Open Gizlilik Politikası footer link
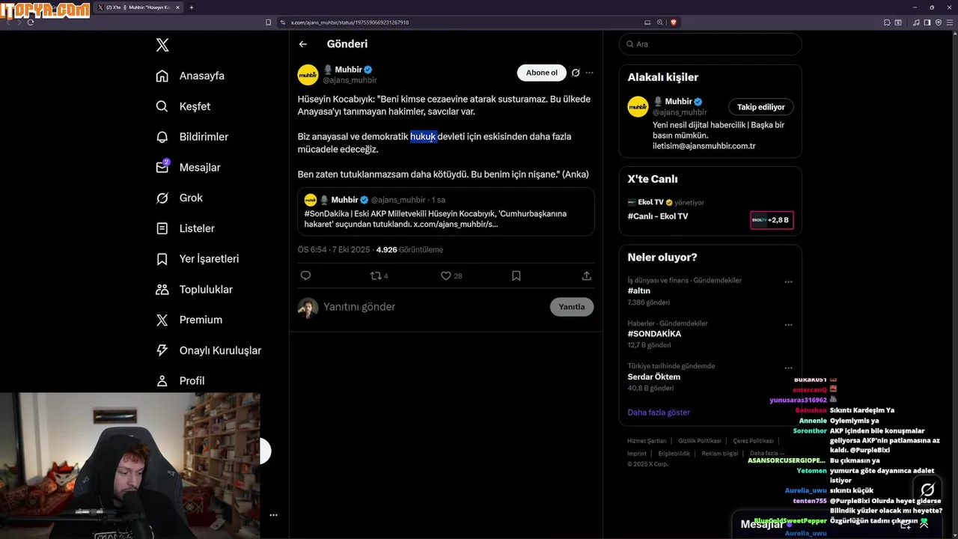958x539 pixels. tap(700, 441)
